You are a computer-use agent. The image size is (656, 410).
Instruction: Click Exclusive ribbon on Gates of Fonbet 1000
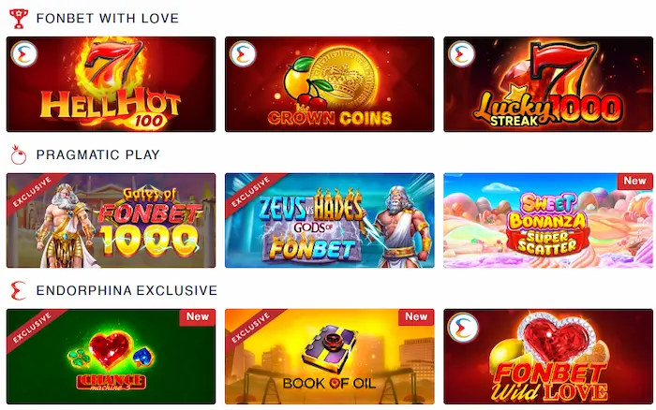coord(33,191)
